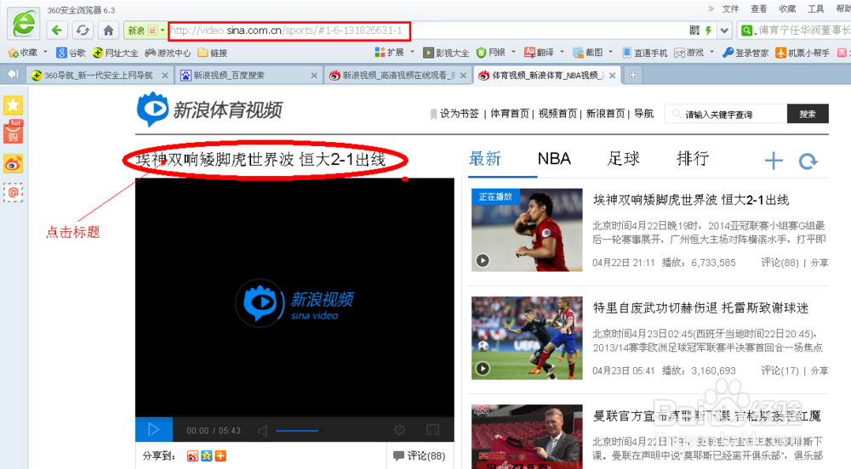Start video with the play button

153,430
